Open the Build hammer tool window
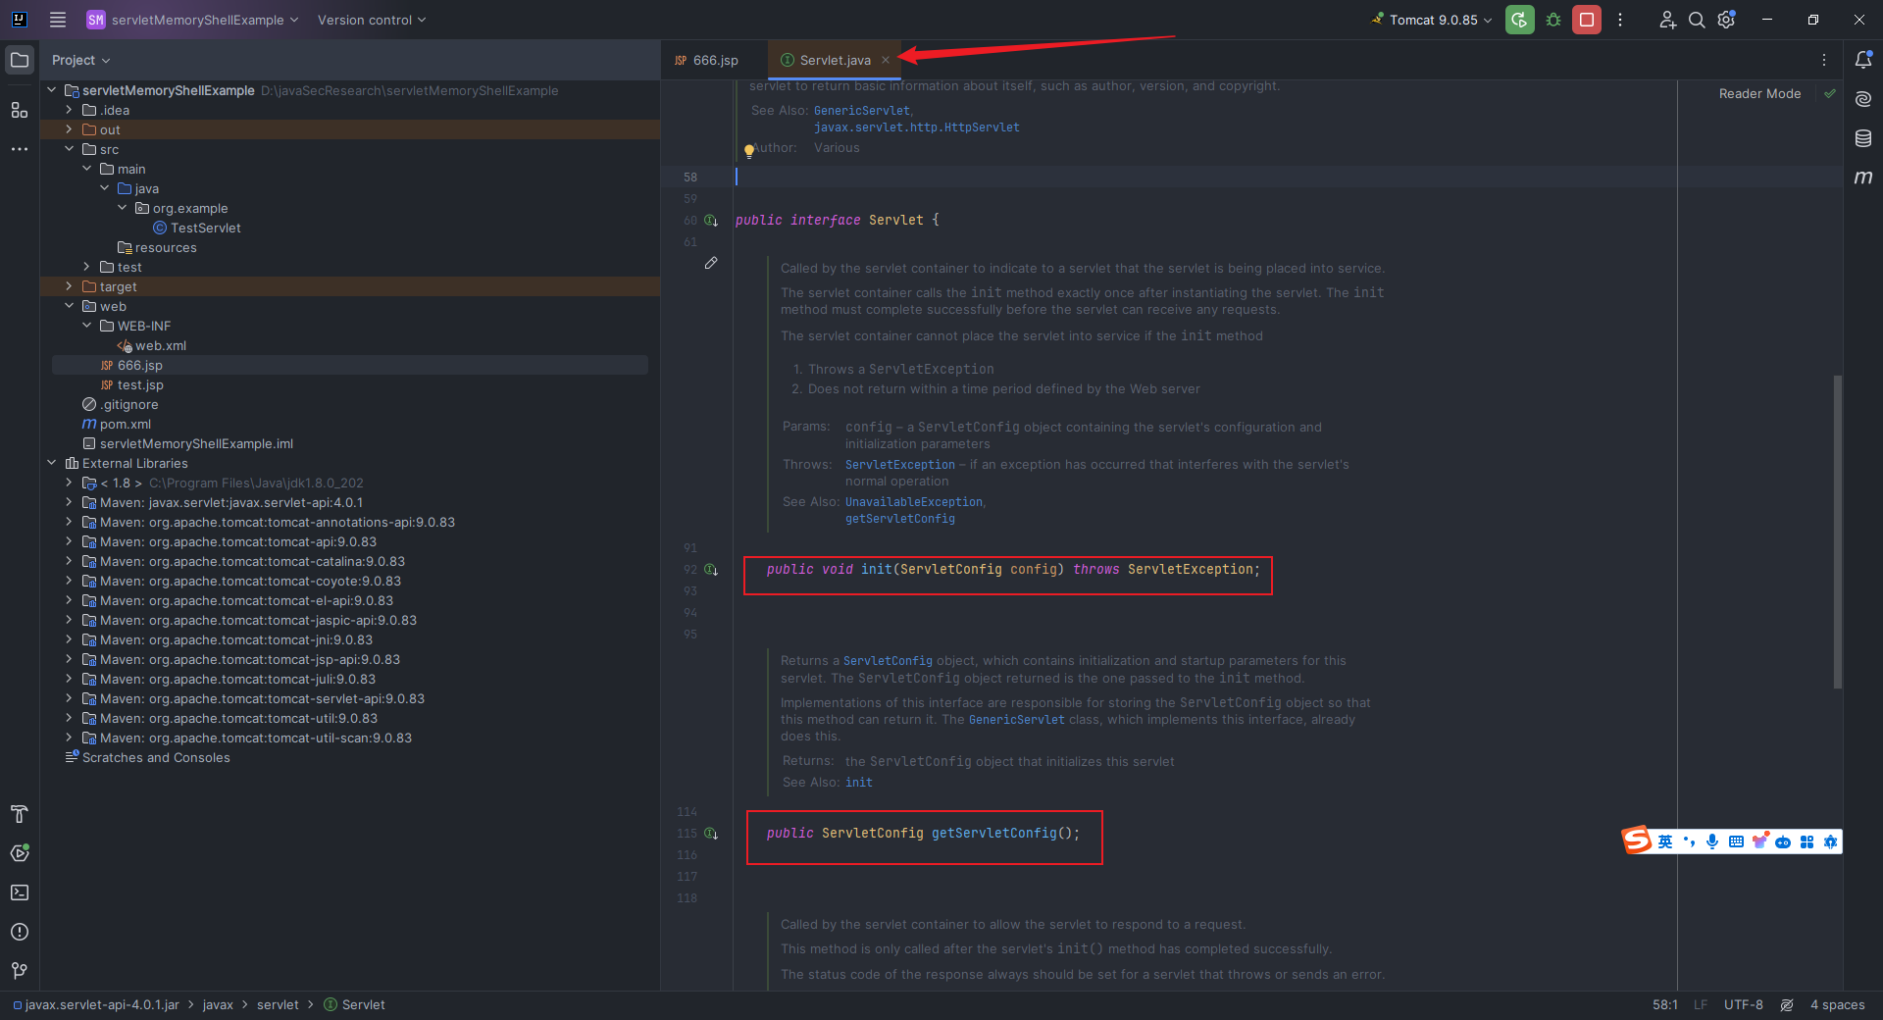 20,814
